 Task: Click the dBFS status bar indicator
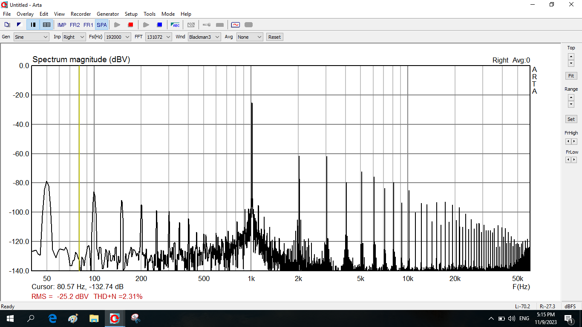pos(570,307)
